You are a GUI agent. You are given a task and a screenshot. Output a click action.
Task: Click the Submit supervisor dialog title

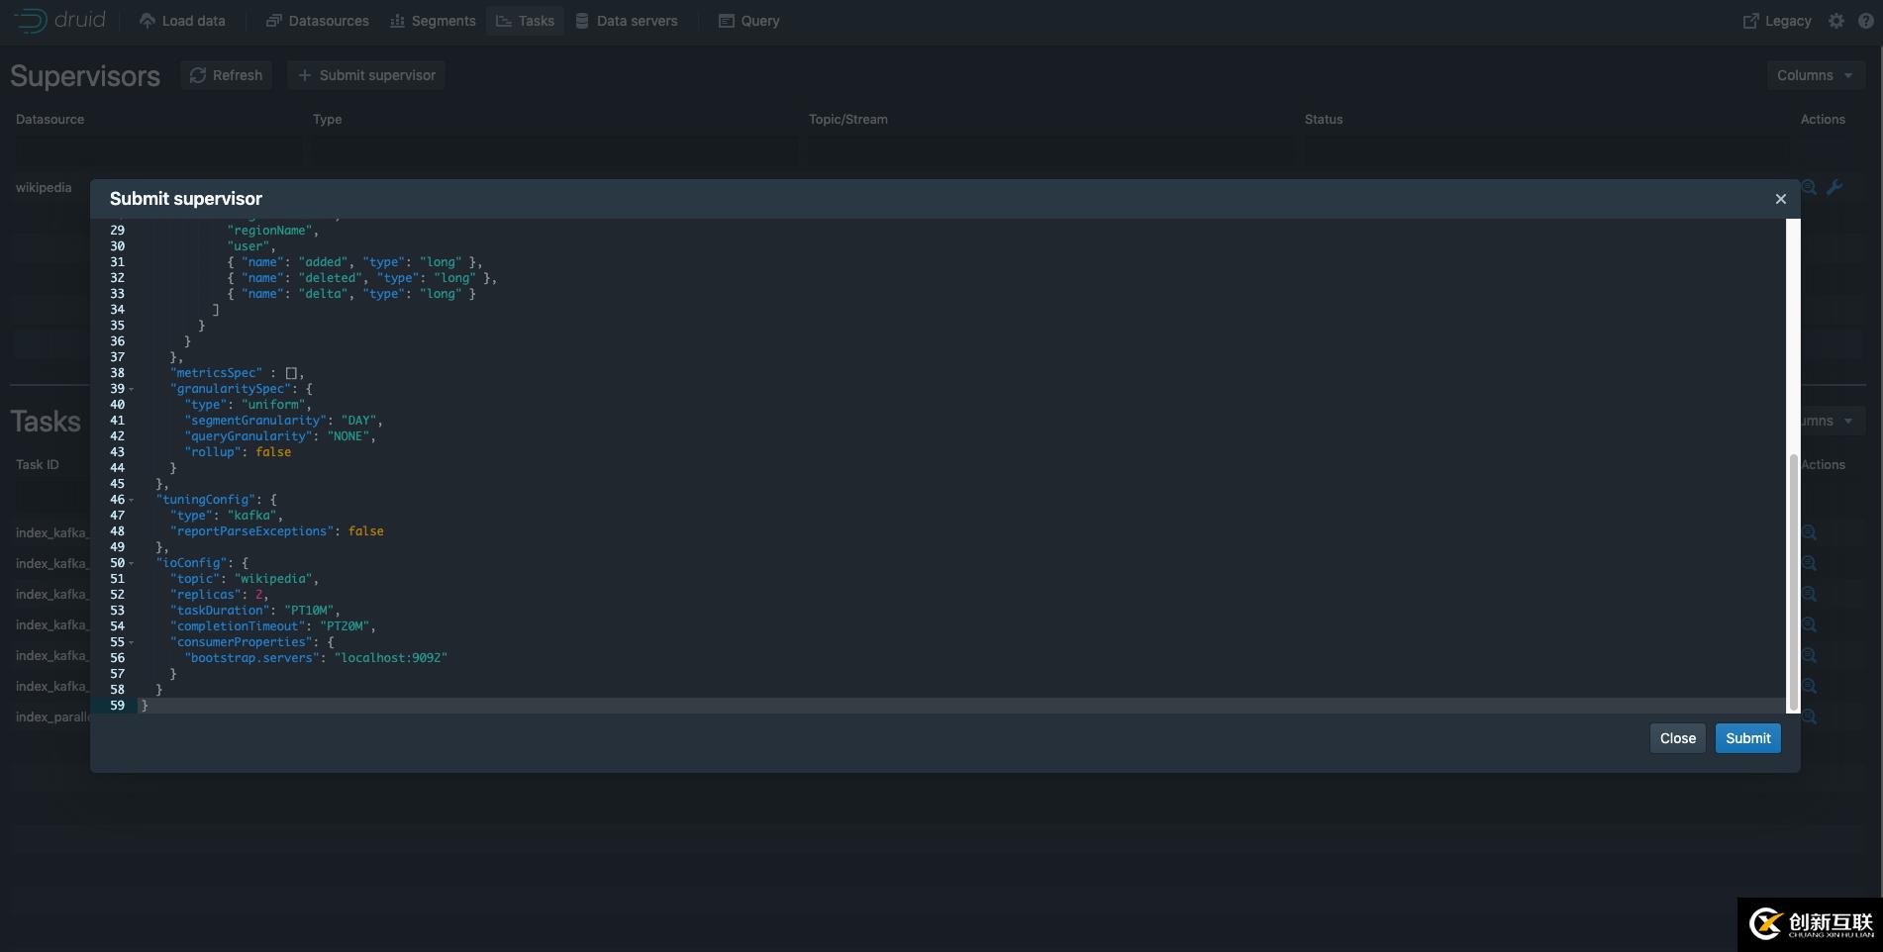pos(186,199)
